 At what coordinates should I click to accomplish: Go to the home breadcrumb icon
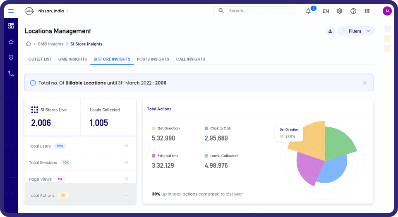[x=29, y=44]
